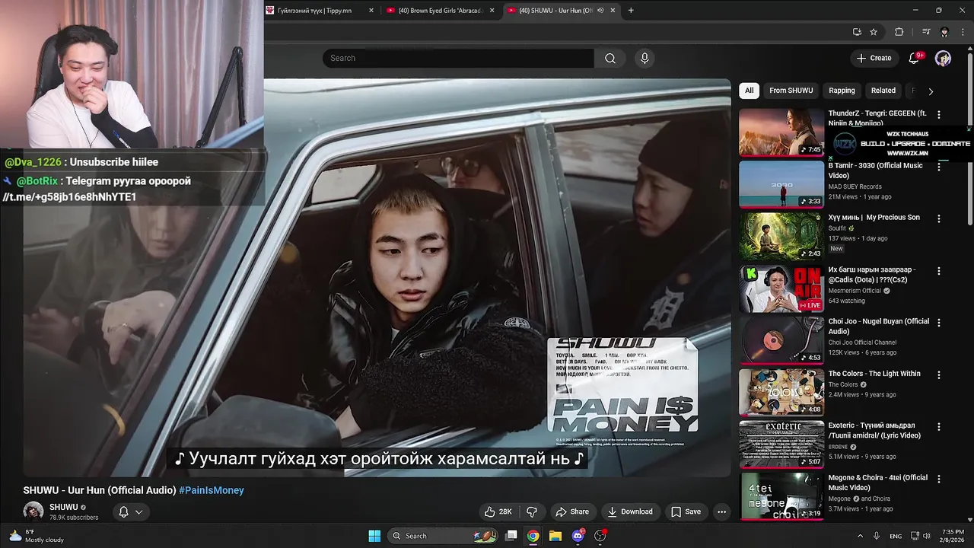This screenshot has width=974, height=548.
Task: Start voice search with the microphone icon
Action: [645, 59]
